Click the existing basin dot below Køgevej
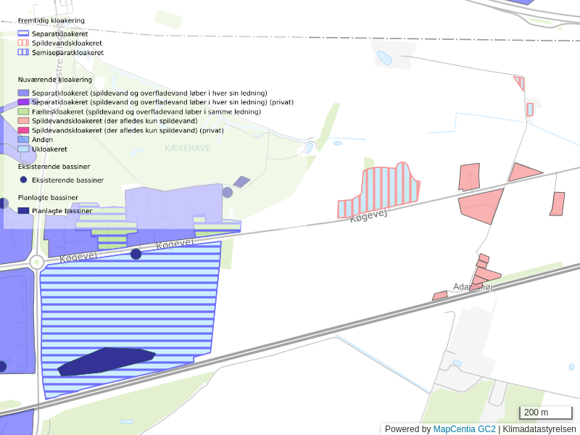 (x=136, y=254)
